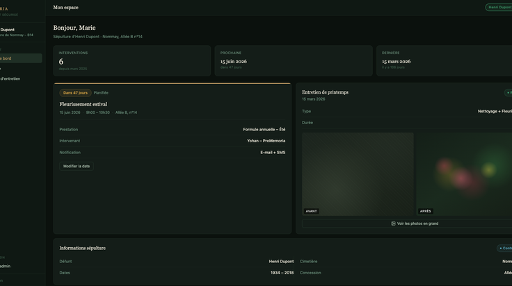
Task: Select the PROCHAINE card '15 juin 2026'
Action: (294, 60)
